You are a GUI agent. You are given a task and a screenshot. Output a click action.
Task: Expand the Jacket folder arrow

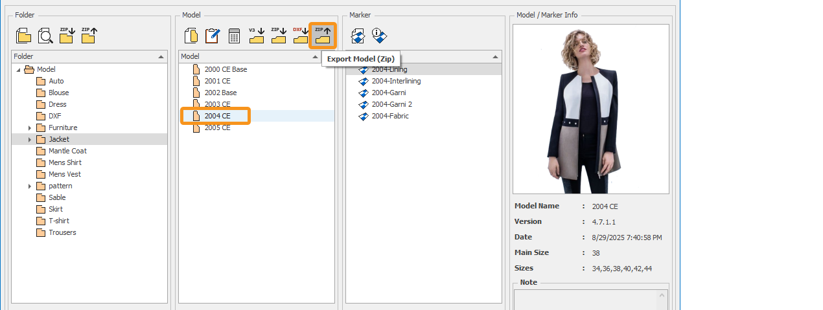click(x=30, y=140)
